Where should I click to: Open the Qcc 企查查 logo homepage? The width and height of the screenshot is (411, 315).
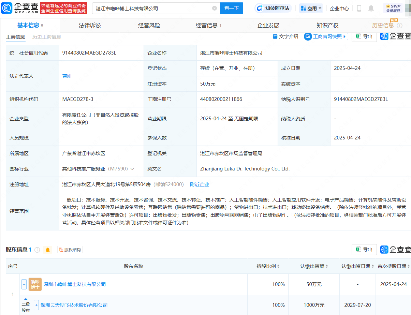20,8
